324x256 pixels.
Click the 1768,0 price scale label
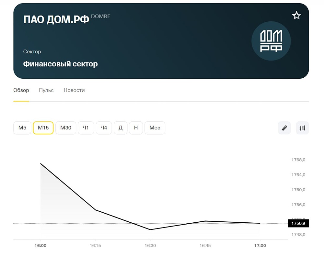pos(298,160)
